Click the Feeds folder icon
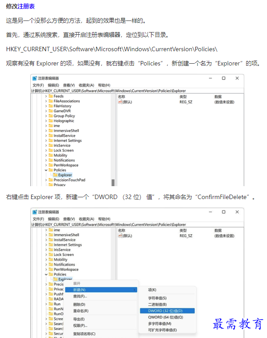 tap(51, 96)
